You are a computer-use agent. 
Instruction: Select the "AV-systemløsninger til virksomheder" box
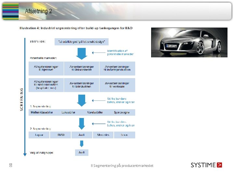(x=82, y=68)
